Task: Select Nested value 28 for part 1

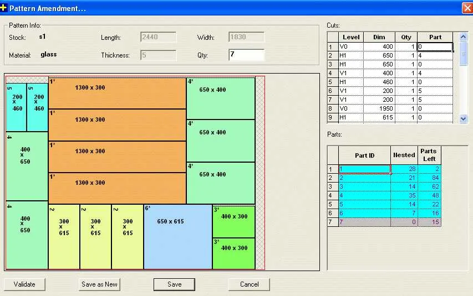Action: [x=404, y=169]
